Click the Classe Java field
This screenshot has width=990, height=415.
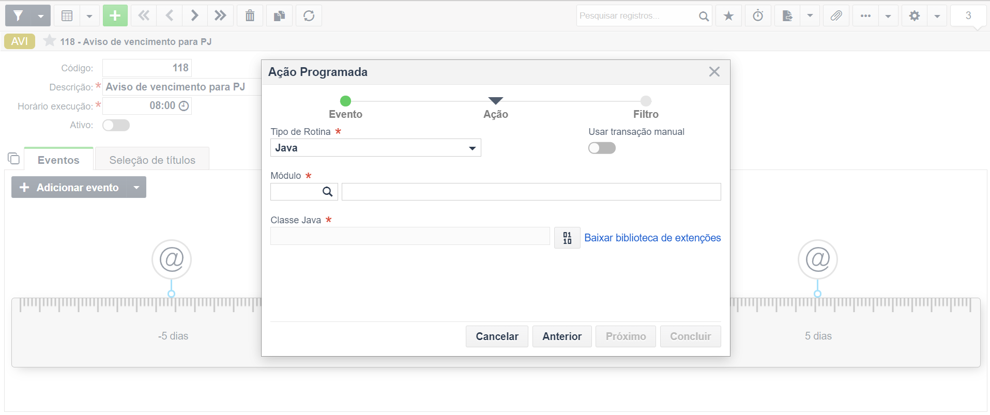410,236
